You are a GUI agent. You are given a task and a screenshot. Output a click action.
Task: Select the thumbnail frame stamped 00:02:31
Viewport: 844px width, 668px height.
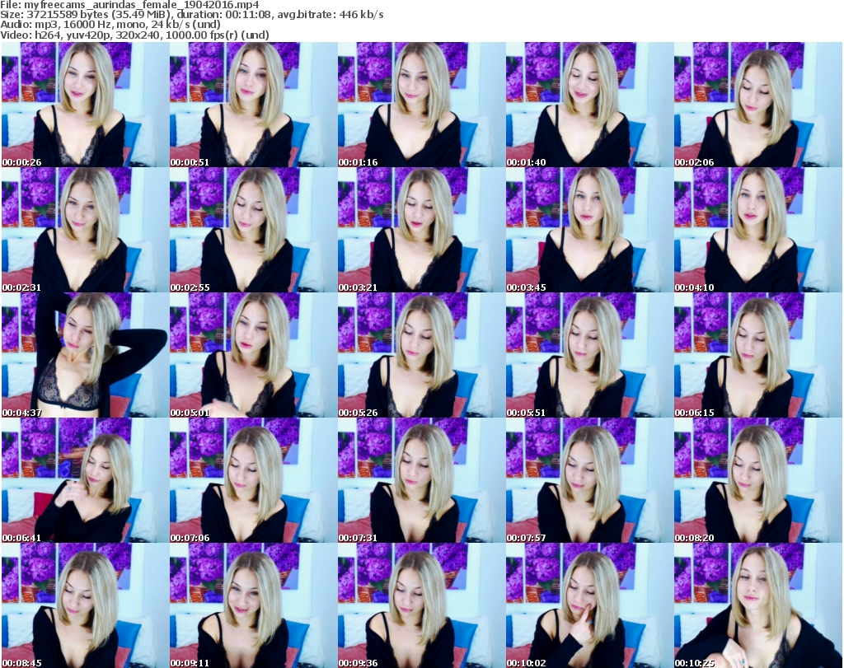pyautogui.click(x=85, y=230)
